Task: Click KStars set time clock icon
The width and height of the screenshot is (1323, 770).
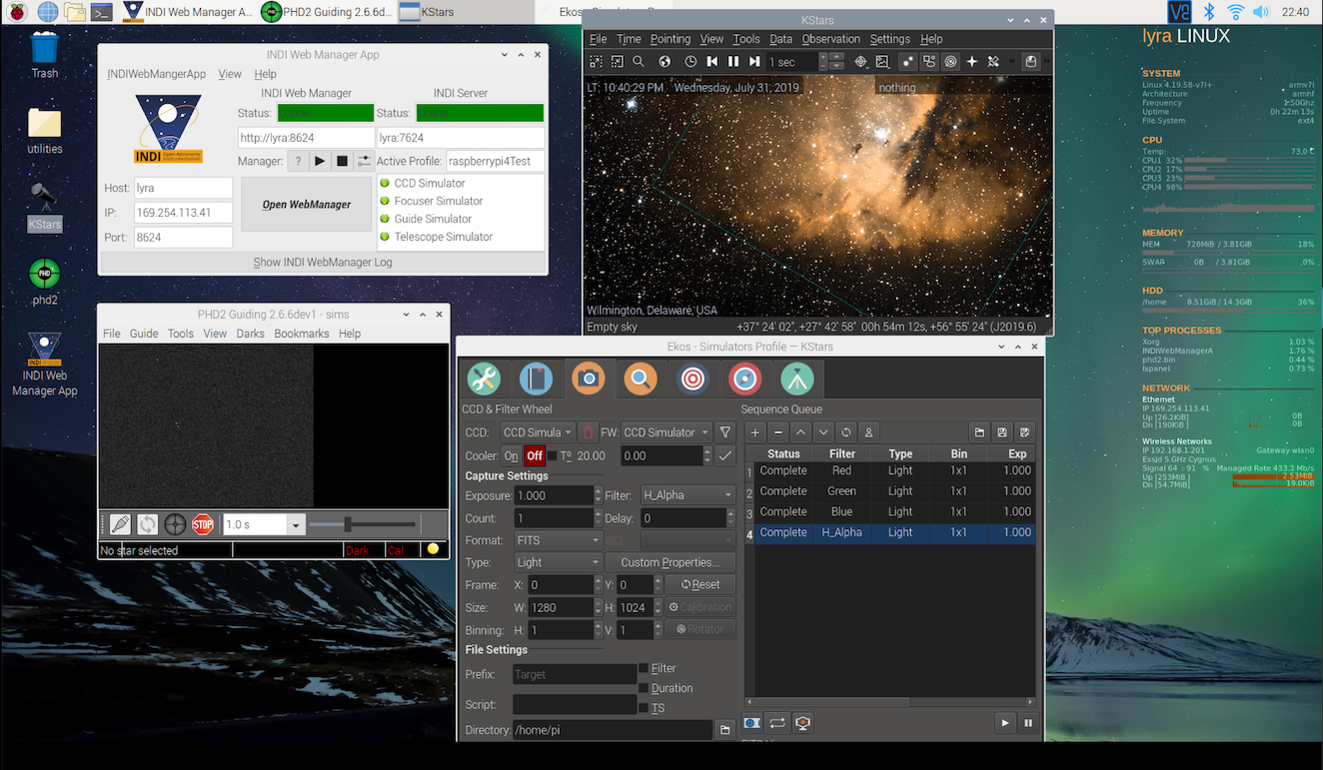Action: [690, 62]
